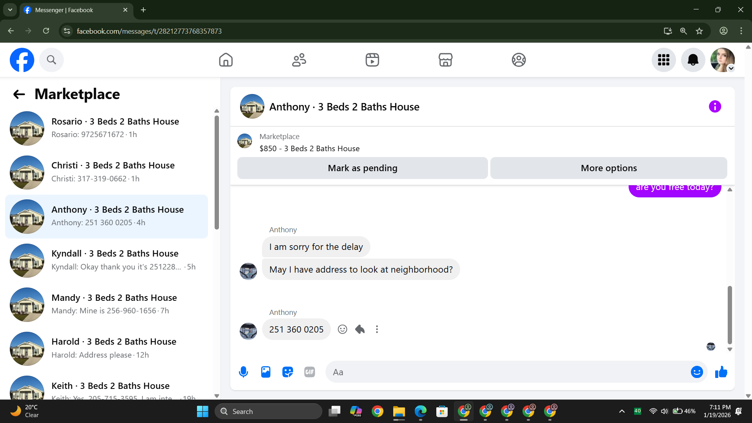Click the More options listing button
This screenshot has height=423, width=752.
coord(609,168)
